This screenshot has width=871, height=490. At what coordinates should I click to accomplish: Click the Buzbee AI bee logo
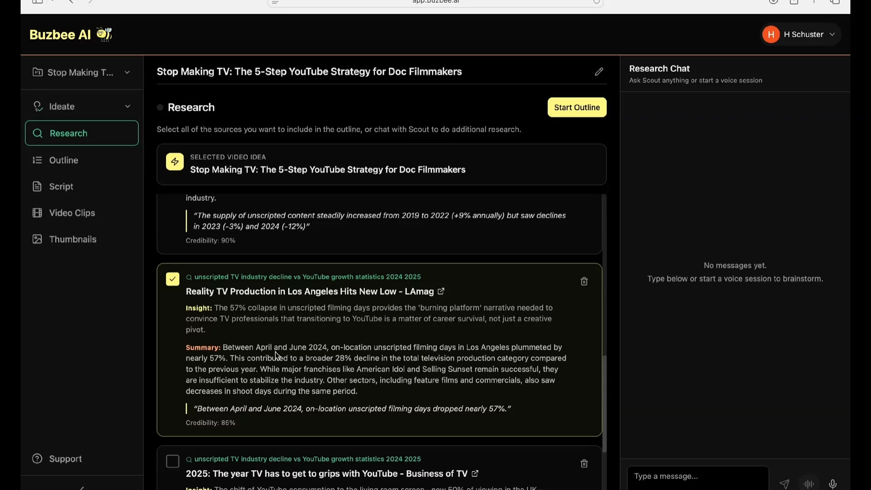pos(104,34)
